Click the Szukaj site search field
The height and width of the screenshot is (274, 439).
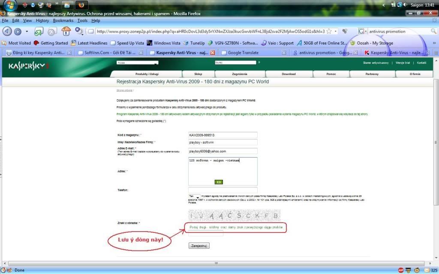(235, 63)
